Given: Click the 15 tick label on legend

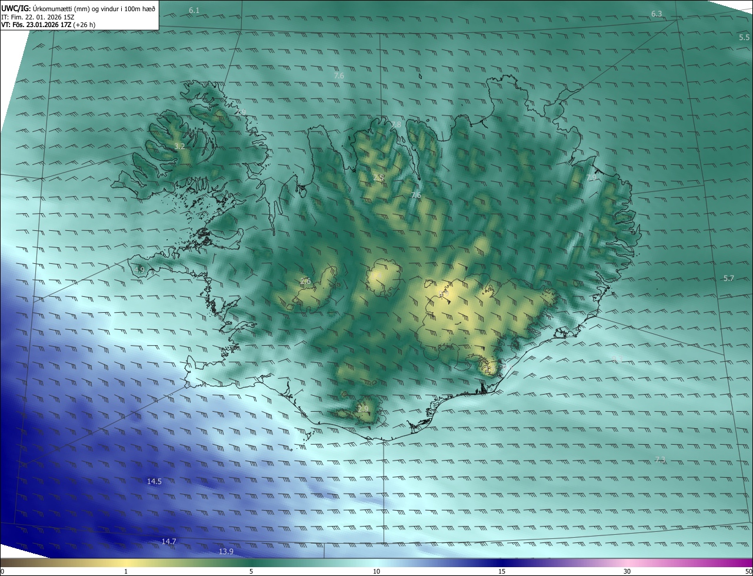Looking at the screenshot, I should tap(502, 571).
